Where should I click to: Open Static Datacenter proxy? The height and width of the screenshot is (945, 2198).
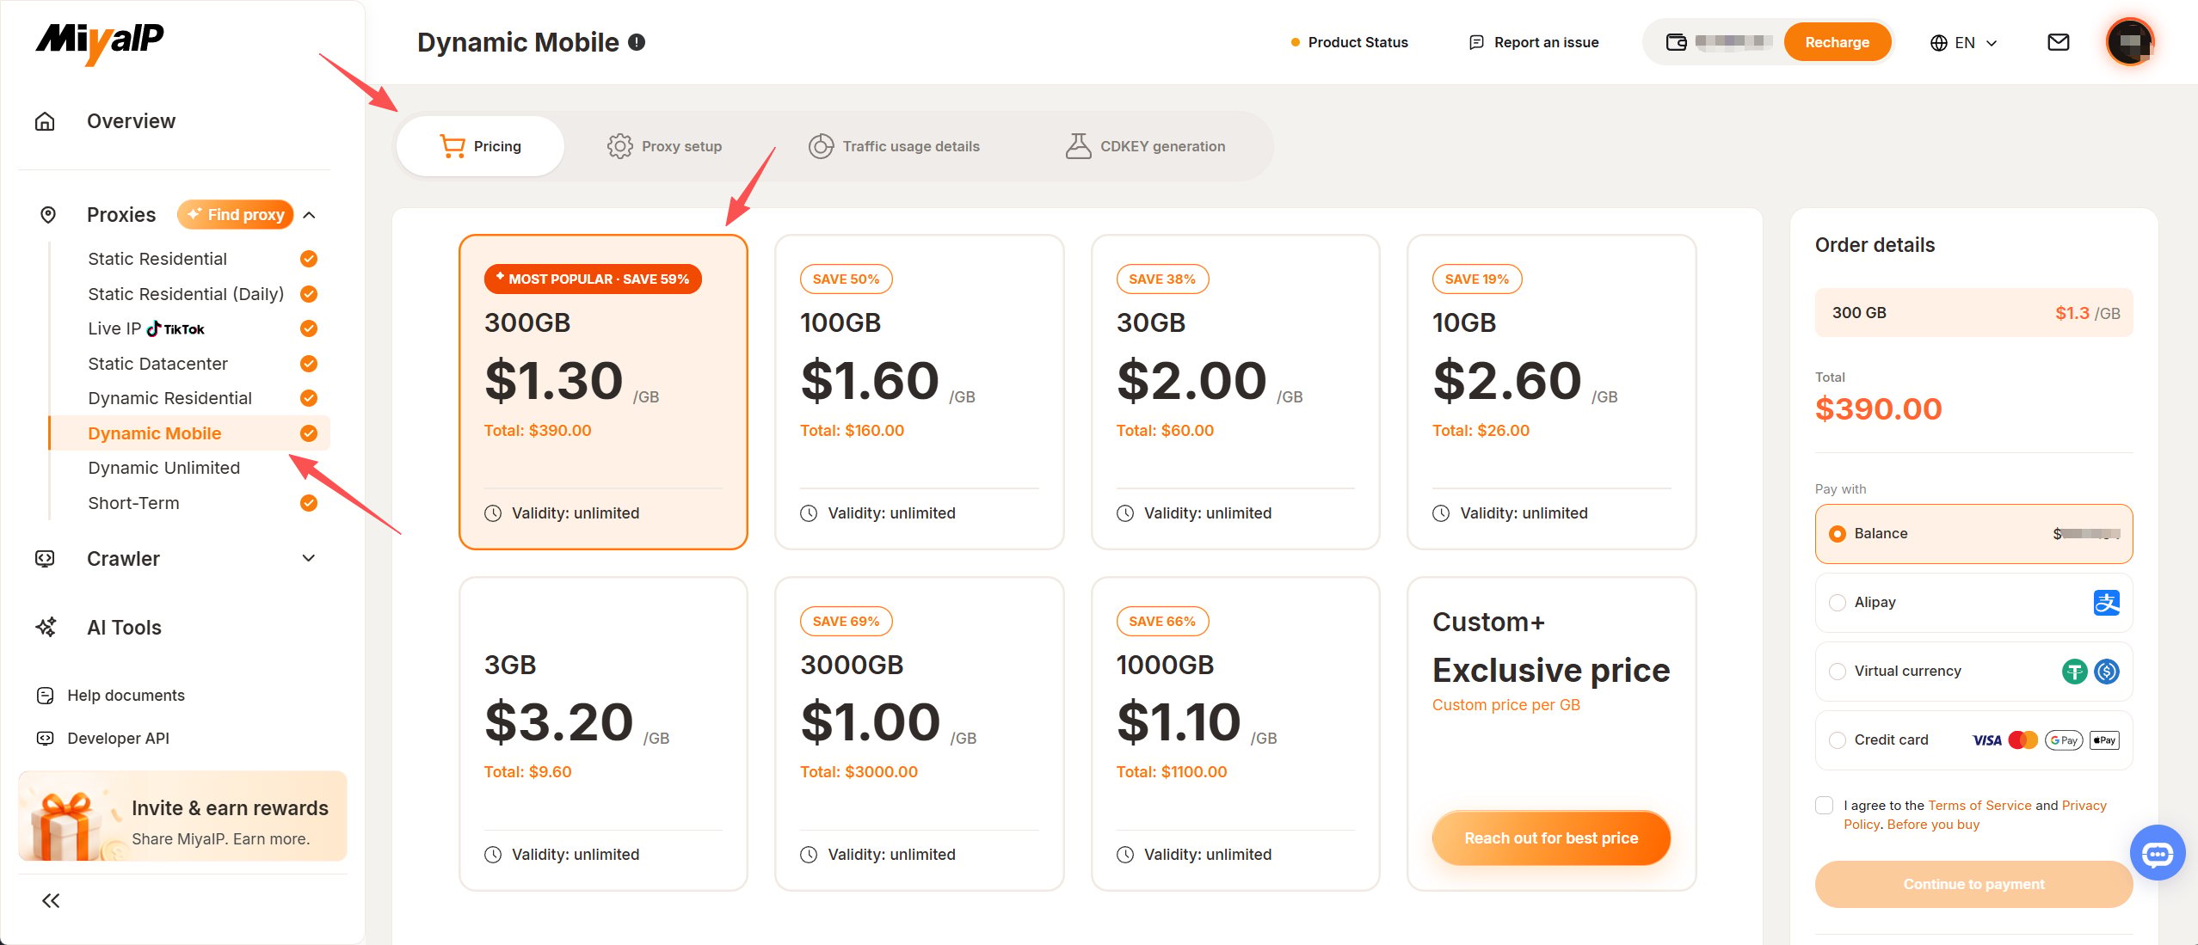click(157, 364)
